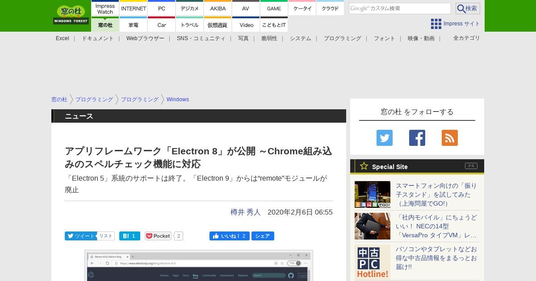
Task: Open the デジカメ tab
Action: pyautogui.click(x=190, y=8)
